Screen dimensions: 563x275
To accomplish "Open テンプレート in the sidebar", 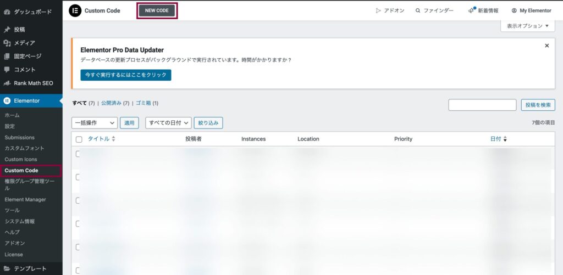I will pyautogui.click(x=31, y=268).
